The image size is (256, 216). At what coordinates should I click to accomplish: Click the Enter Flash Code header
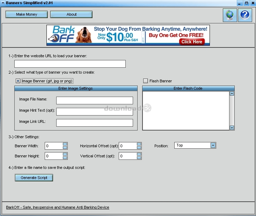pos(188,88)
